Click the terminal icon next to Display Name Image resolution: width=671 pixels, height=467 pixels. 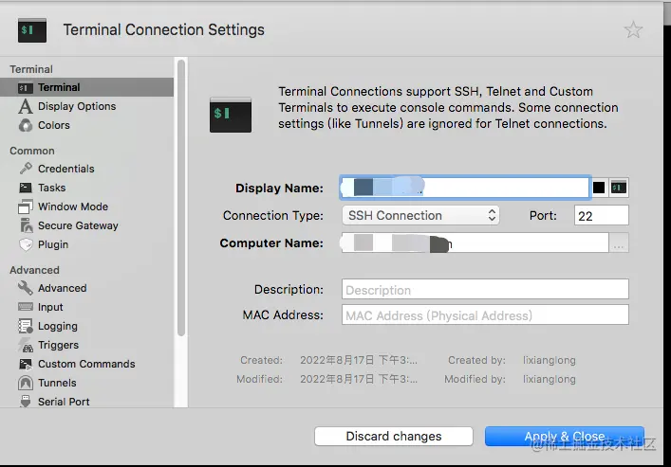tap(619, 188)
